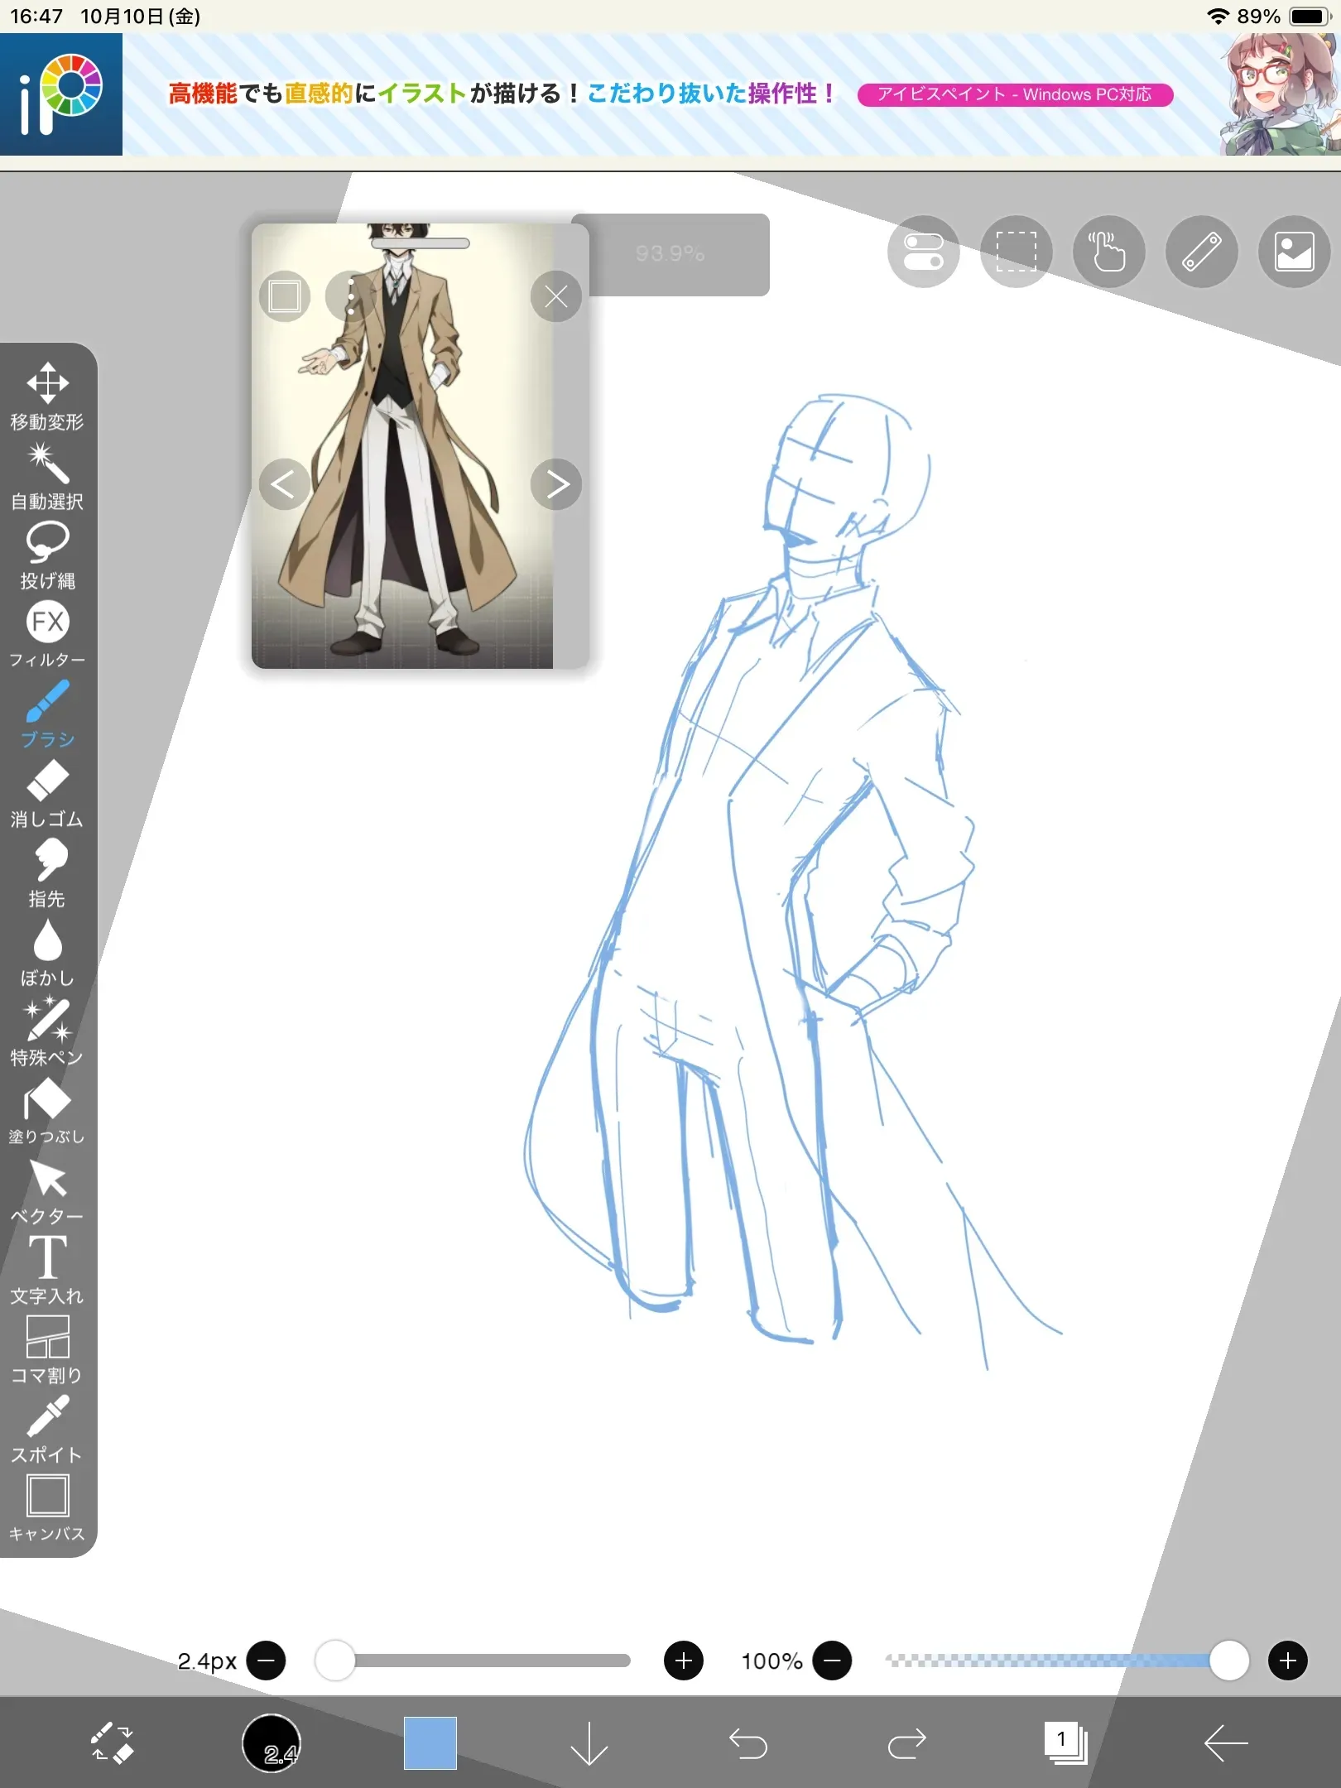Open the ibisPaint ad banner

click(x=670, y=94)
